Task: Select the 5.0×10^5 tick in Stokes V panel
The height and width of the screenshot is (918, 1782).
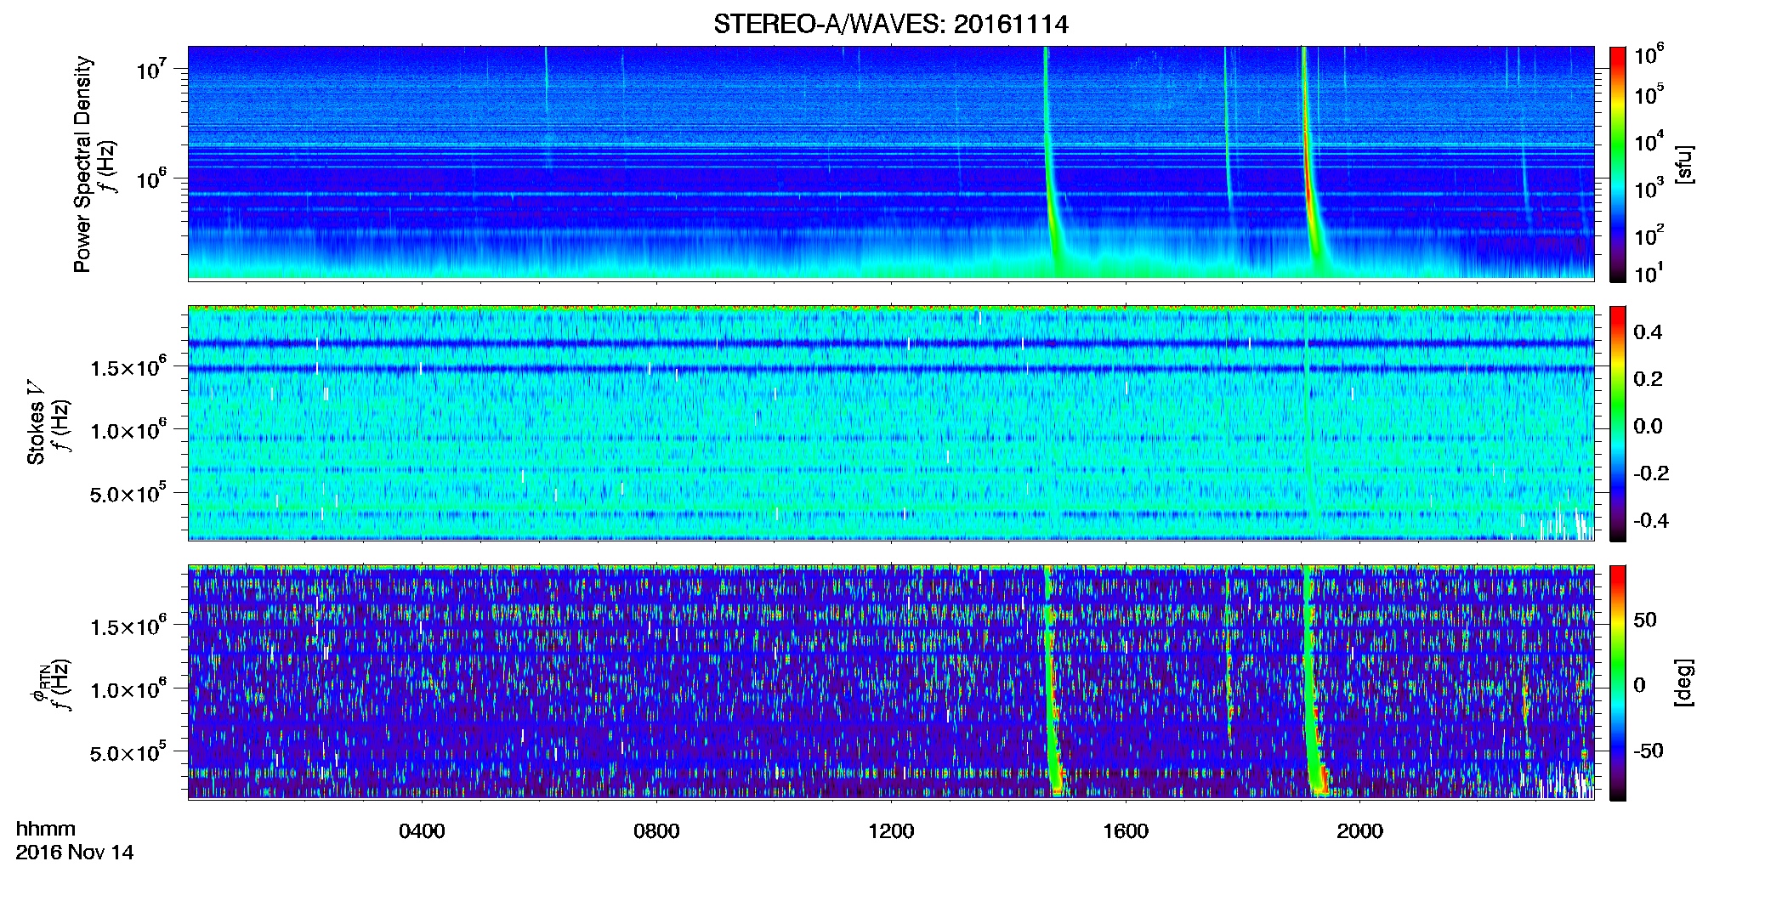Action: (128, 493)
